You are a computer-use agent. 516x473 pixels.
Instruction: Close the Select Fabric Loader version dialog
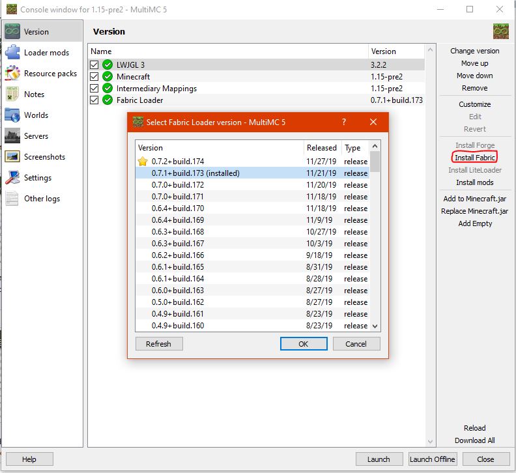(x=373, y=122)
